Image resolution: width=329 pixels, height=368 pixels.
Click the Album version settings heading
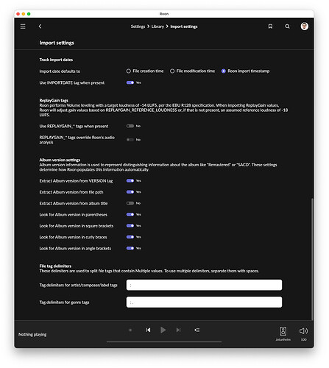pyautogui.click(x=60, y=160)
